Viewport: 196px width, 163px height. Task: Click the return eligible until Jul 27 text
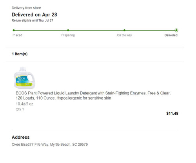coord(33,20)
